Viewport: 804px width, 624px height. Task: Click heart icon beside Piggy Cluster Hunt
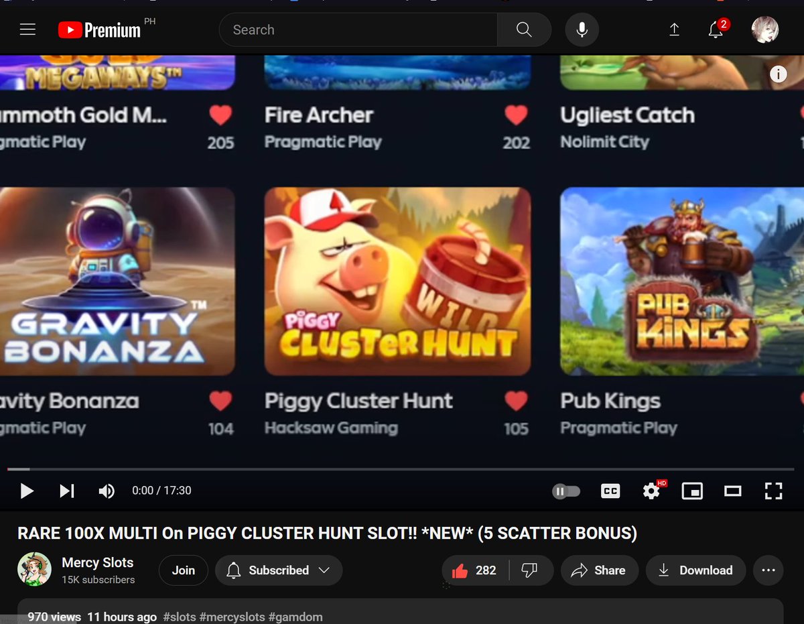(x=516, y=401)
